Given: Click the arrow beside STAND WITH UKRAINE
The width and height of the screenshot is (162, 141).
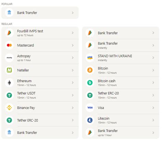Looking at the screenshot, I should 153,58.
